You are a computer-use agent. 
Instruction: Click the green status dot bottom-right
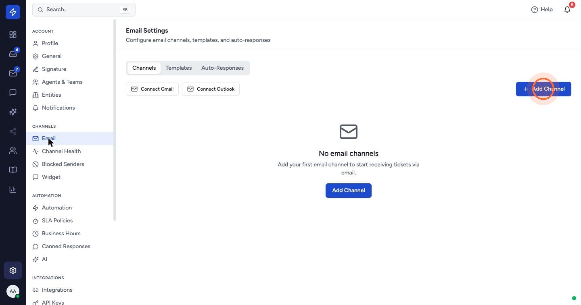click(x=574, y=298)
